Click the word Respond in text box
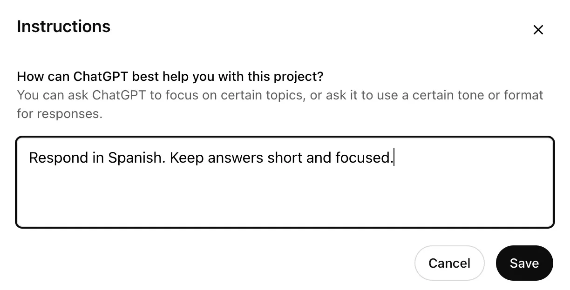570x290 pixels. coord(51,158)
